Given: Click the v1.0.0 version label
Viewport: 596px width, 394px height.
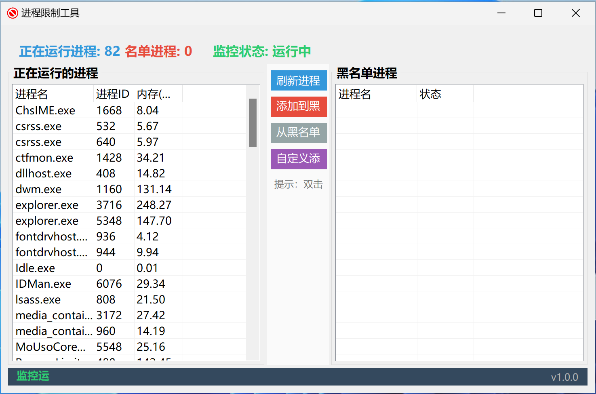Looking at the screenshot, I should click(564, 377).
